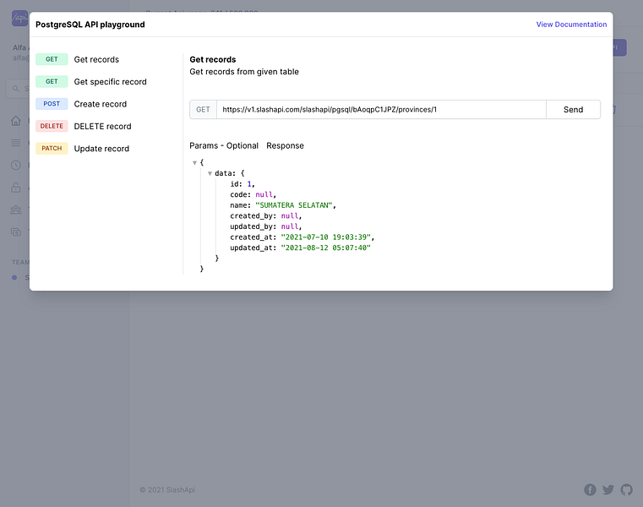The height and width of the screenshot is (507, 643).
Task: Click the people/team icon in the sidebar
Action: [x=16, y=210]
